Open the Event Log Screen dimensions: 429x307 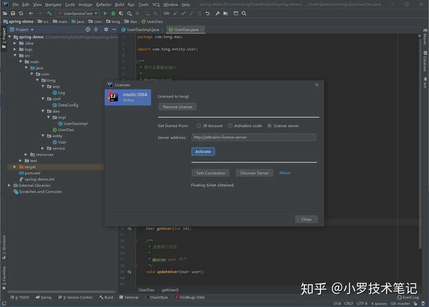pyautogui.click(x=408, y=297)
